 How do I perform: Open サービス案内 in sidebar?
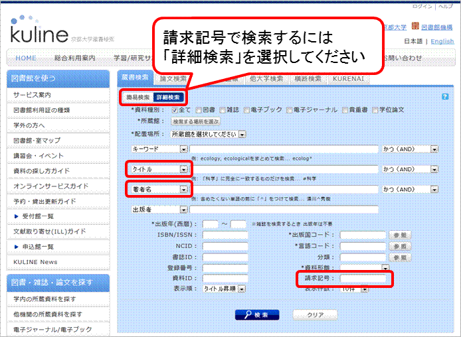(x=58, y=95)
